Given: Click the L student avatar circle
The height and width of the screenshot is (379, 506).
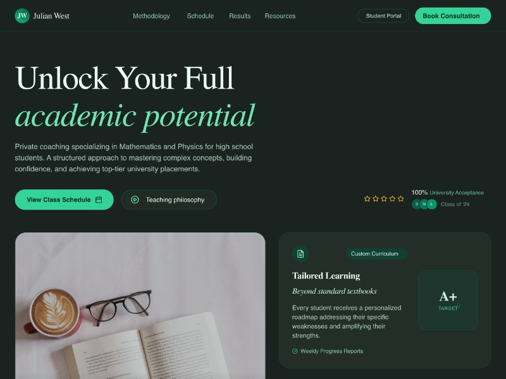Looking at the screenshot, I should point(432,204).
